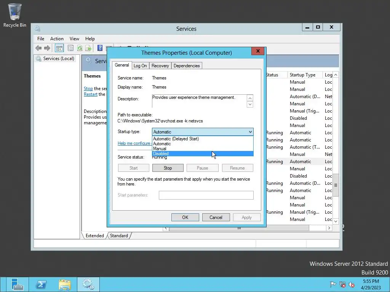The height and width of the screenshot is (292, 390).
Task: Toggle the Show/Hide Console Tree toolbar icon
Action: (59, 48)
